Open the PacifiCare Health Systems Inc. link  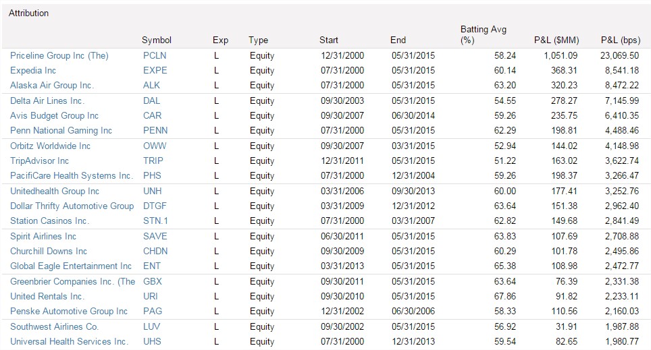pos(72,175)
